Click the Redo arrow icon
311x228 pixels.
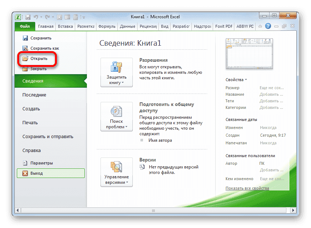(x=48, y=17)
